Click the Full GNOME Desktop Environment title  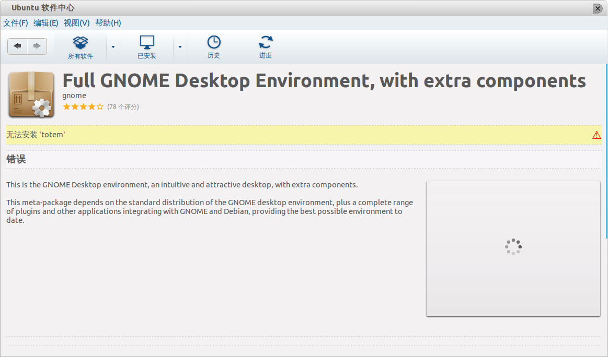tap(324, 81)
